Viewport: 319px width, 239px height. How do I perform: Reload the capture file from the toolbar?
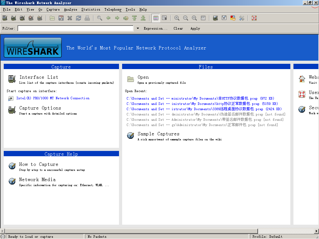(79, 18)
